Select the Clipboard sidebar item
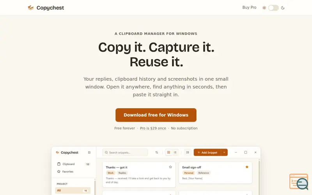The image size is (312, 195). click(73, 164)
